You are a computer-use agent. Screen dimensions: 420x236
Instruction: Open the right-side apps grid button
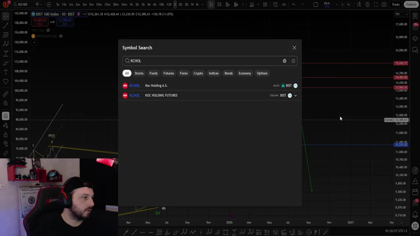click(415, 226)
